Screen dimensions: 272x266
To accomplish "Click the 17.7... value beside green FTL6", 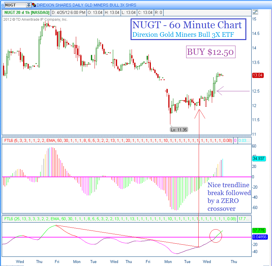I will tap(244, 219).
